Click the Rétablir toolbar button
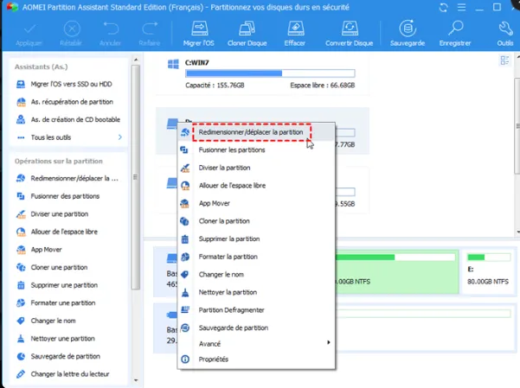Screen dimensions: 520x388 coord(71,34)
